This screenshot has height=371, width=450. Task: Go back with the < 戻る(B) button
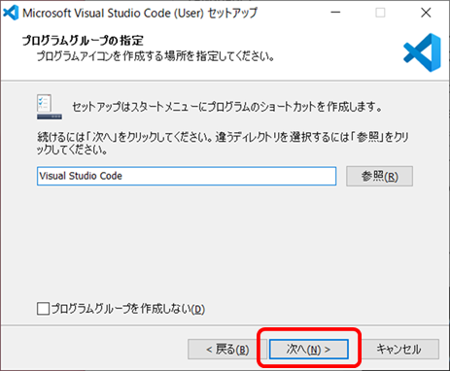227,349
